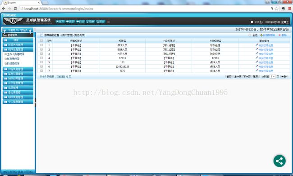
Task: Click the 删除 delete link above the table
Action: 284,35
